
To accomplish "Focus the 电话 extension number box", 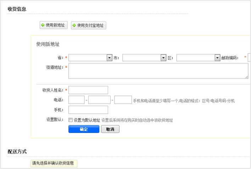I will coord(123,100).
